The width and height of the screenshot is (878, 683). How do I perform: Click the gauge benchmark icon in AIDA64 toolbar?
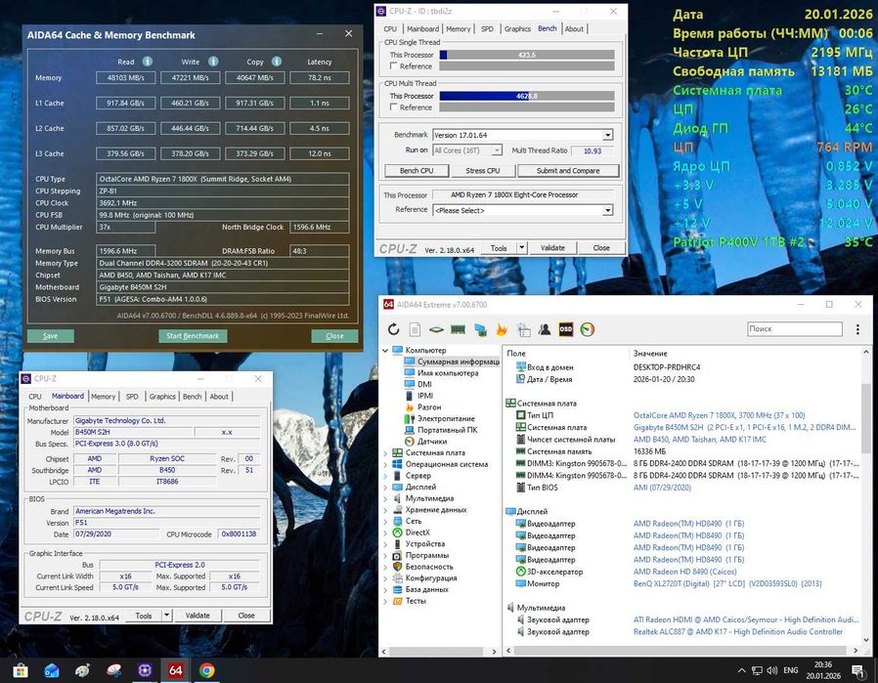tap(588, 329)
